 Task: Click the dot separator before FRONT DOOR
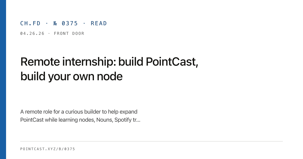(x=49, y=34)
